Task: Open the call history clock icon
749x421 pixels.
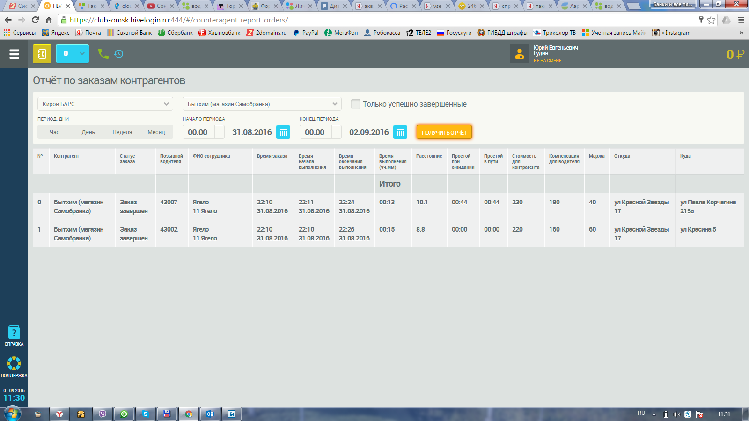Action: [119, 54]
